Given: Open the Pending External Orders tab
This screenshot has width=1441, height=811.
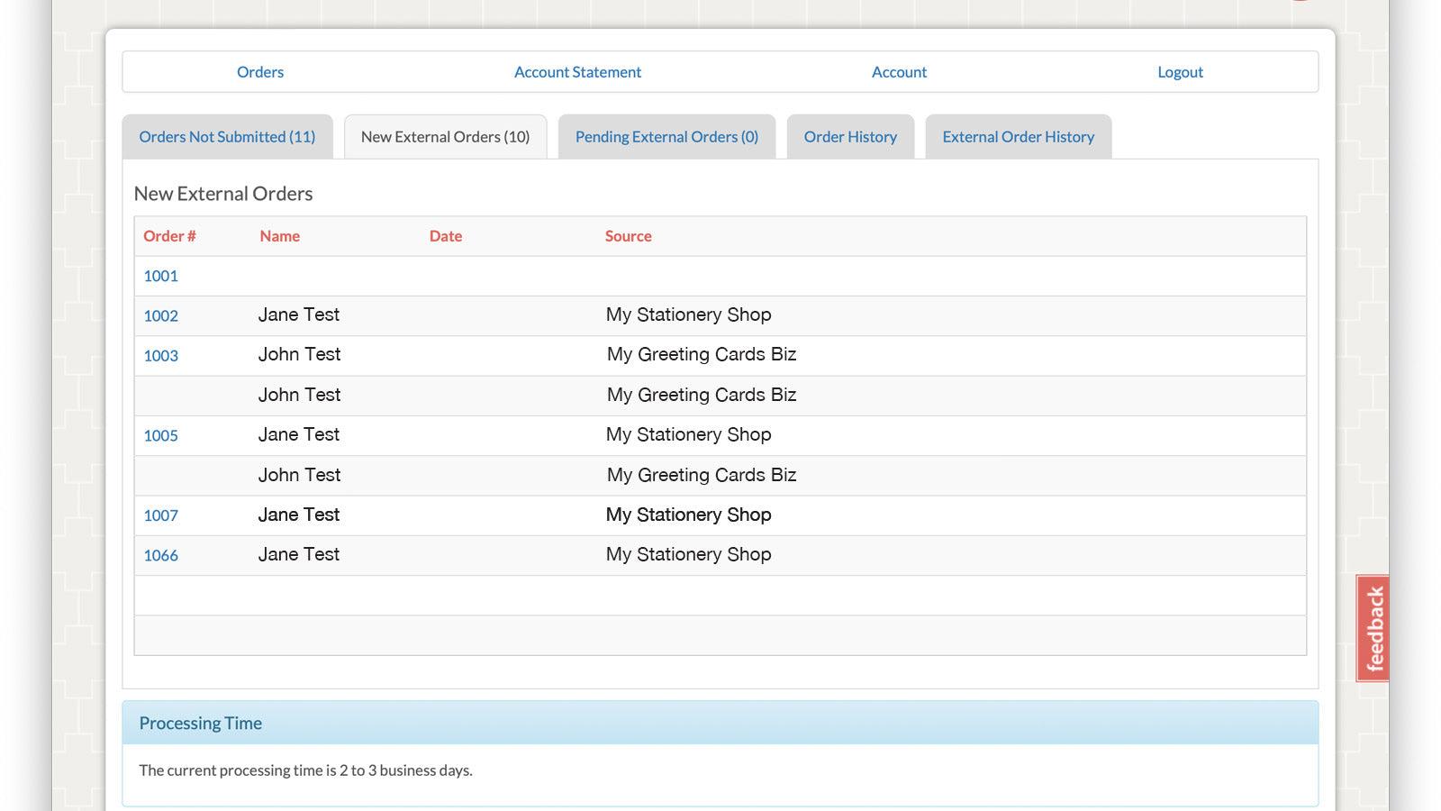Looking at the screenshot, I should click(666, 136).
